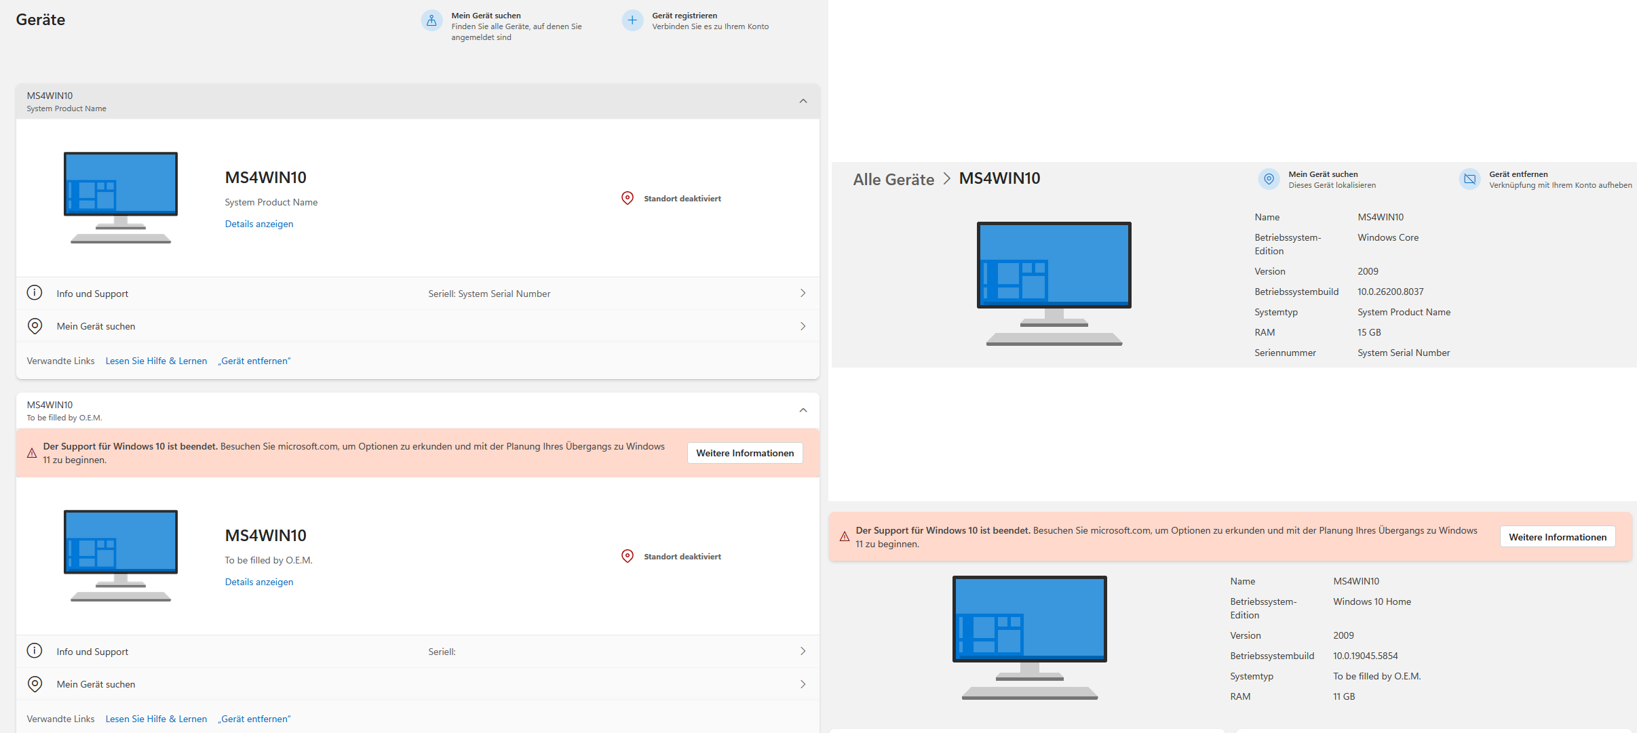
Task: Open Info und Support arrow in the O.E.M. card
Action: click(803, 651)
